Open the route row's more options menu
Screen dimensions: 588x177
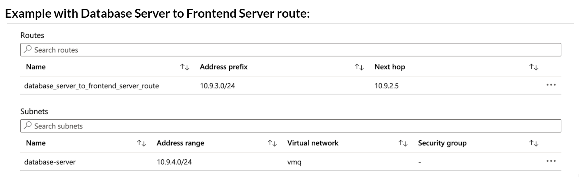[x=551, y=85]
